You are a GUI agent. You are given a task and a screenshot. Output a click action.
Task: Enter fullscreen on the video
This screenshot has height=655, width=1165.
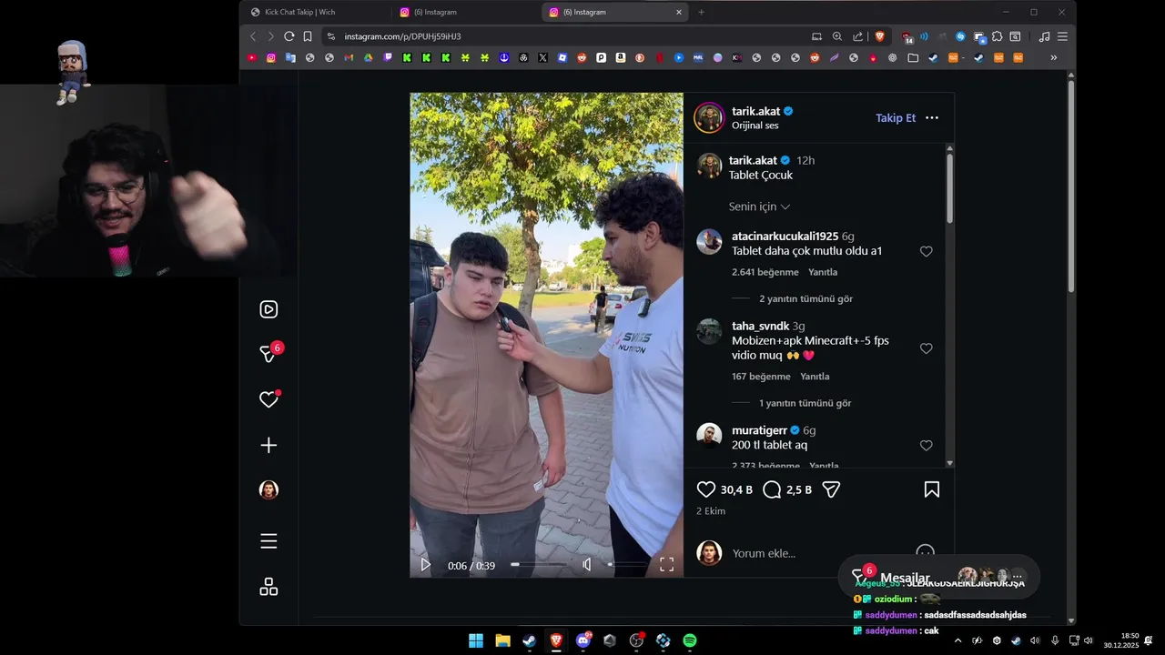click(666, 565)
